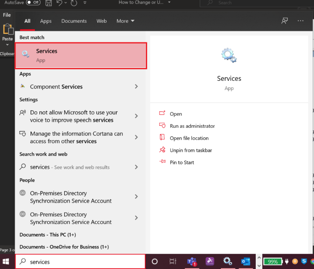This screenshot has height=269, width=314.
Task: Open Microsoft Teams from the taskbar
Action: (x=192, y=261)
